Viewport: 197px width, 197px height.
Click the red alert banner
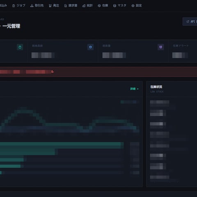(x=98, y=72)
